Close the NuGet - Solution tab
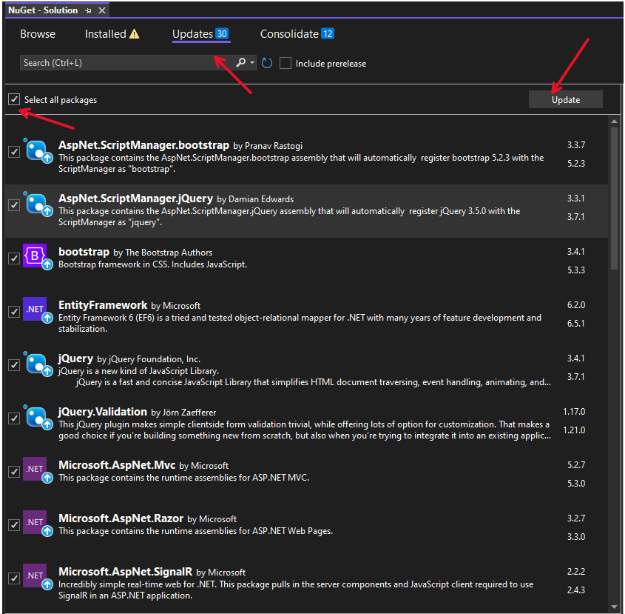 [x=102, y=10]
